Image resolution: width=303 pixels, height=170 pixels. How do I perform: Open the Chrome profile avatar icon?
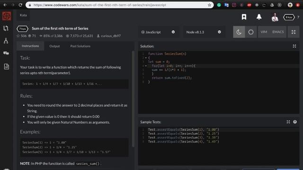point(290,5)
